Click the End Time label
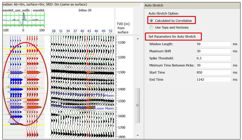Viewport: 242px width, 140px height. coord(156,79)
